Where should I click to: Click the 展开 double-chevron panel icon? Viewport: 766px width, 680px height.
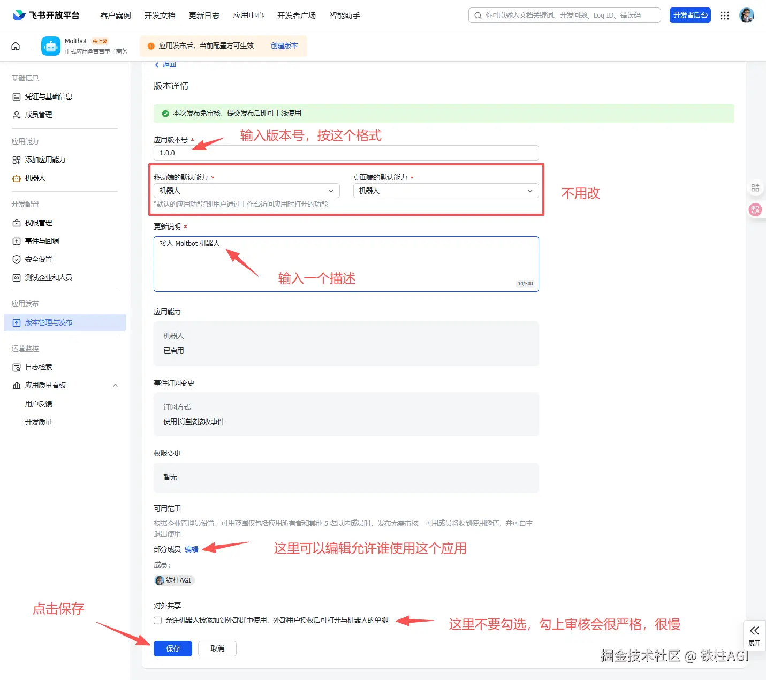click(x=755, y=631)
